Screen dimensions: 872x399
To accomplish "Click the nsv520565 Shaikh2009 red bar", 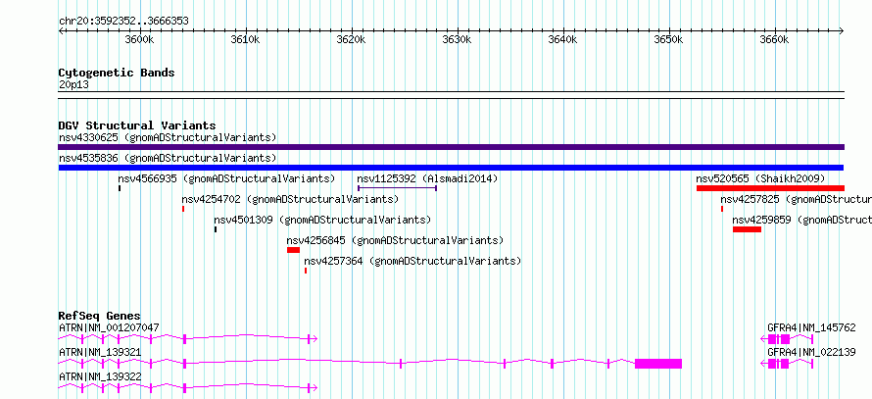I will [x=770, y=188].
